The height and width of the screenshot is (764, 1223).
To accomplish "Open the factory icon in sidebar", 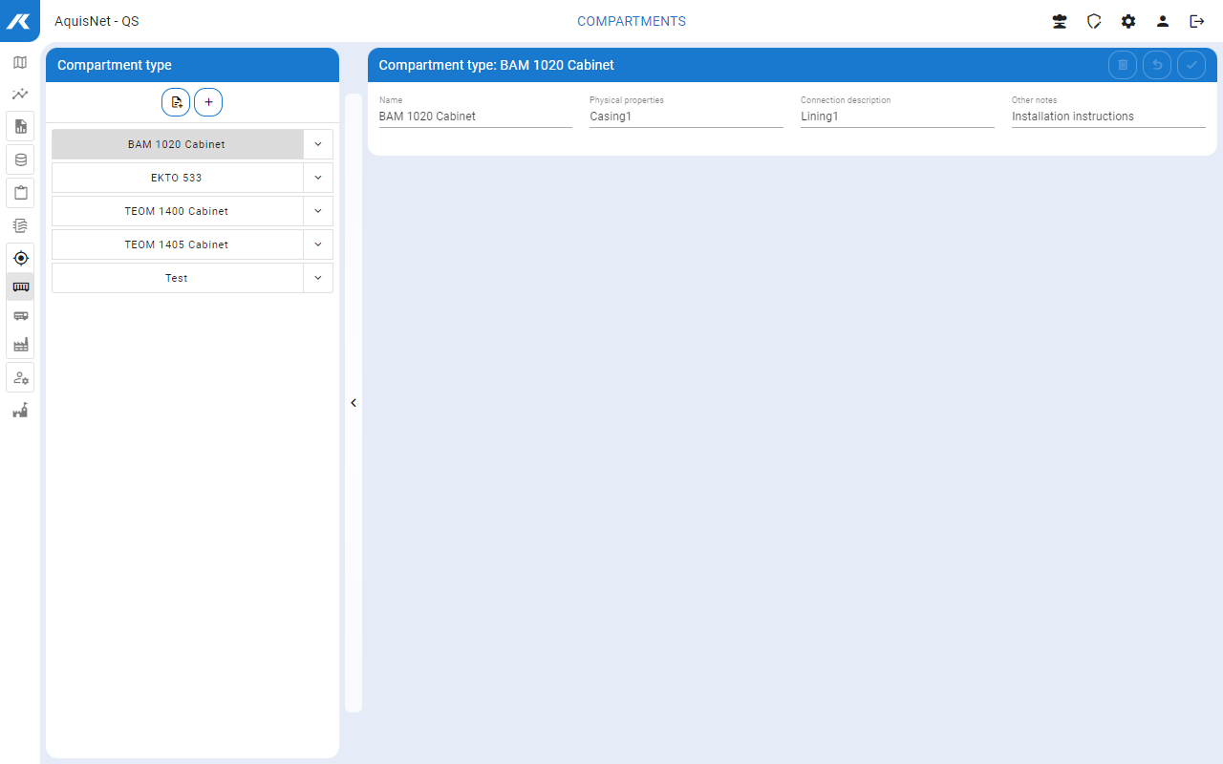I will [20, 345].
